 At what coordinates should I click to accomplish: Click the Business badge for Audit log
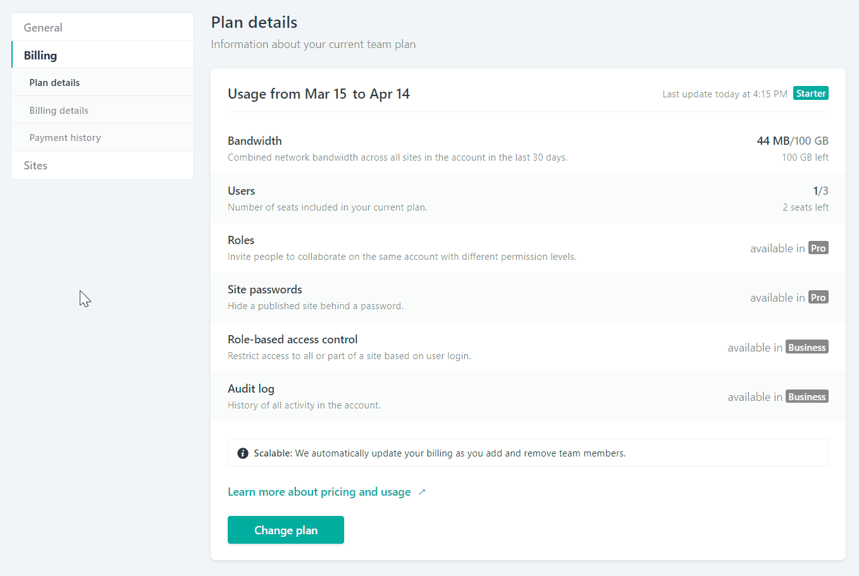click(806, 397)
